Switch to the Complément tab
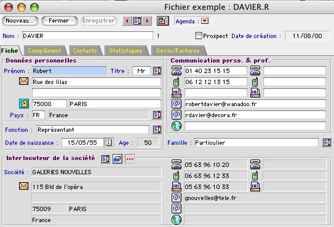 pyautogui.click(x=44, y=51)
